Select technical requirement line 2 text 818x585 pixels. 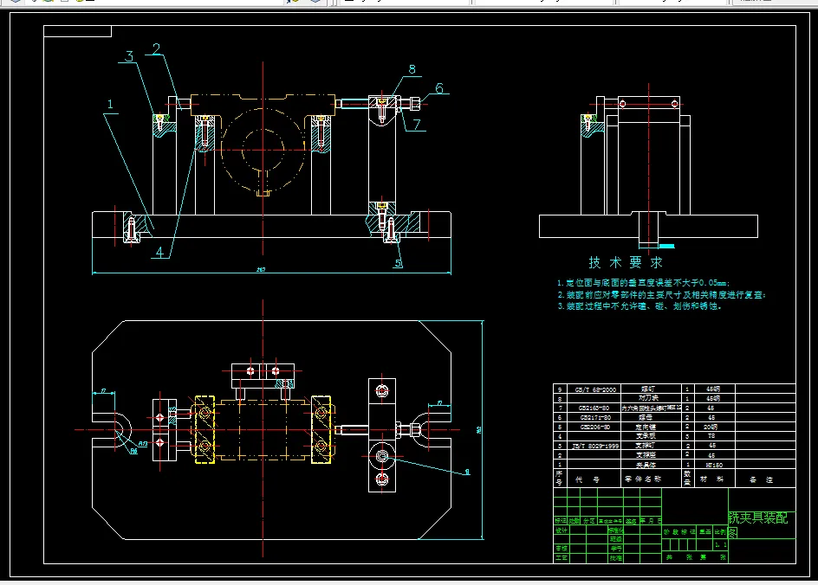point(661,295)
